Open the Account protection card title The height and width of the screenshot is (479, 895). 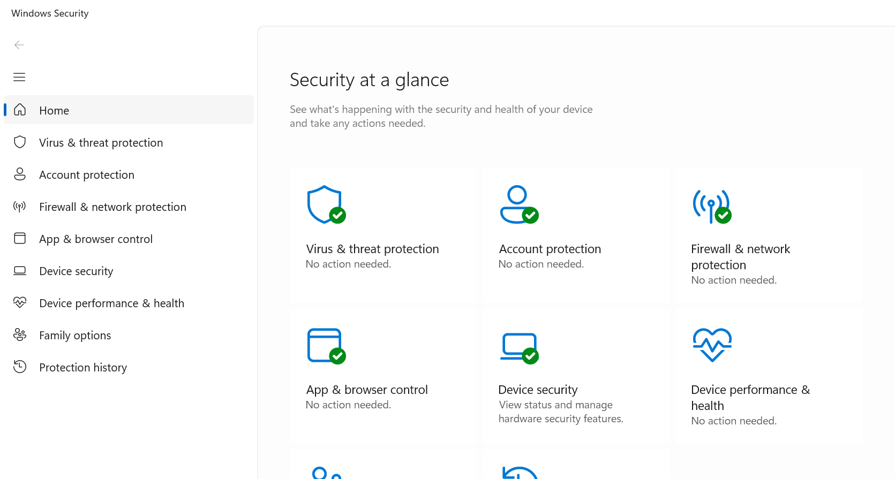point(550,249)
